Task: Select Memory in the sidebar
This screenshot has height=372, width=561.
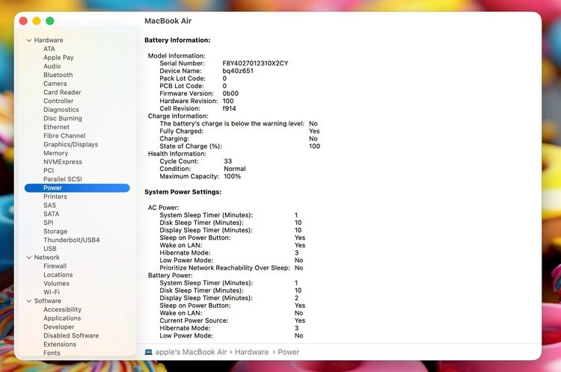Action: [55, 153]
